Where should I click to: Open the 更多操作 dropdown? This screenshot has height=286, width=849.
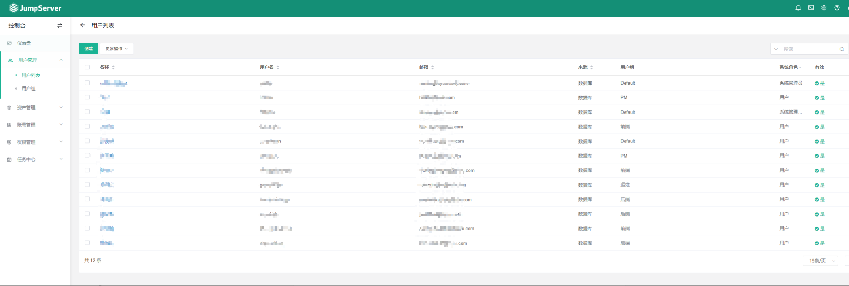click(x=116, y=49)
